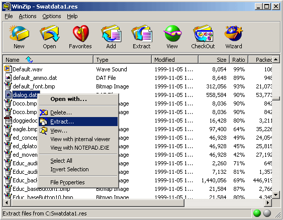
Task: Click the status bar extract message
Action: tap(45, 213)
